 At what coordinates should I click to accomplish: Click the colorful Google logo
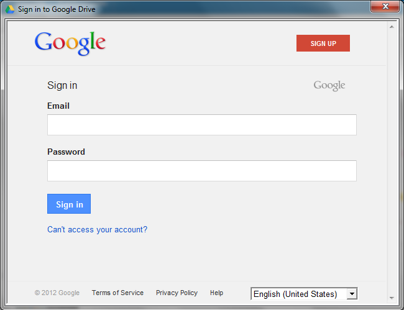click(70, 43)
